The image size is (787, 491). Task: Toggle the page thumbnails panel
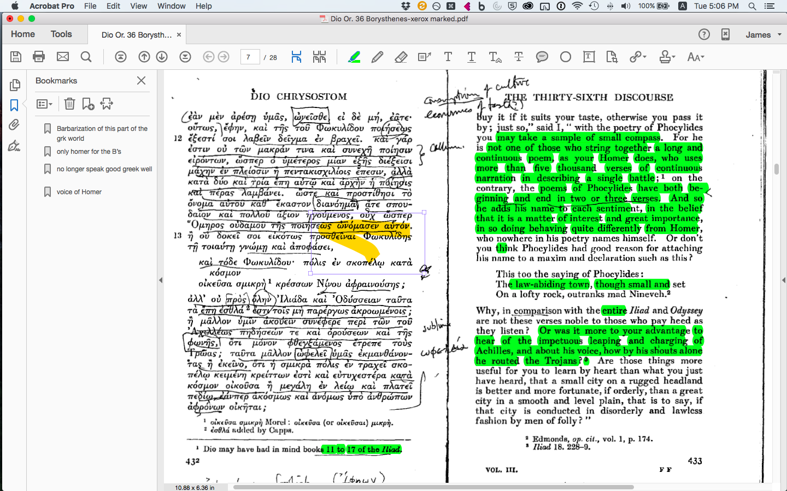pos(15,85)
